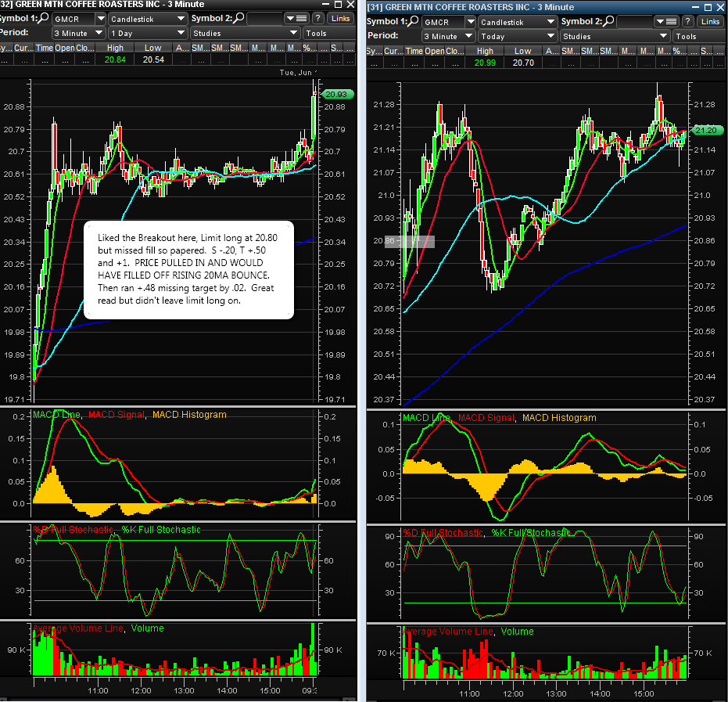Screen dimensions: 728x702
Task: Select Time column header in left window
Action: (44, 48)
